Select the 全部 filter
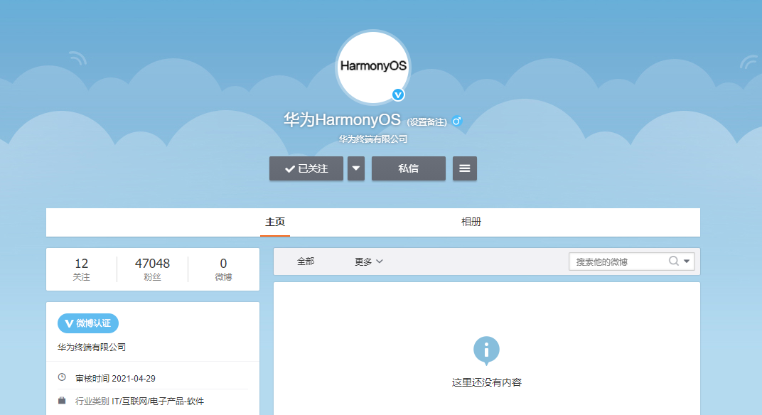Image resolution: width=762 pixels, height=415 pixels. pyautogui.click(x=306, y=262)
